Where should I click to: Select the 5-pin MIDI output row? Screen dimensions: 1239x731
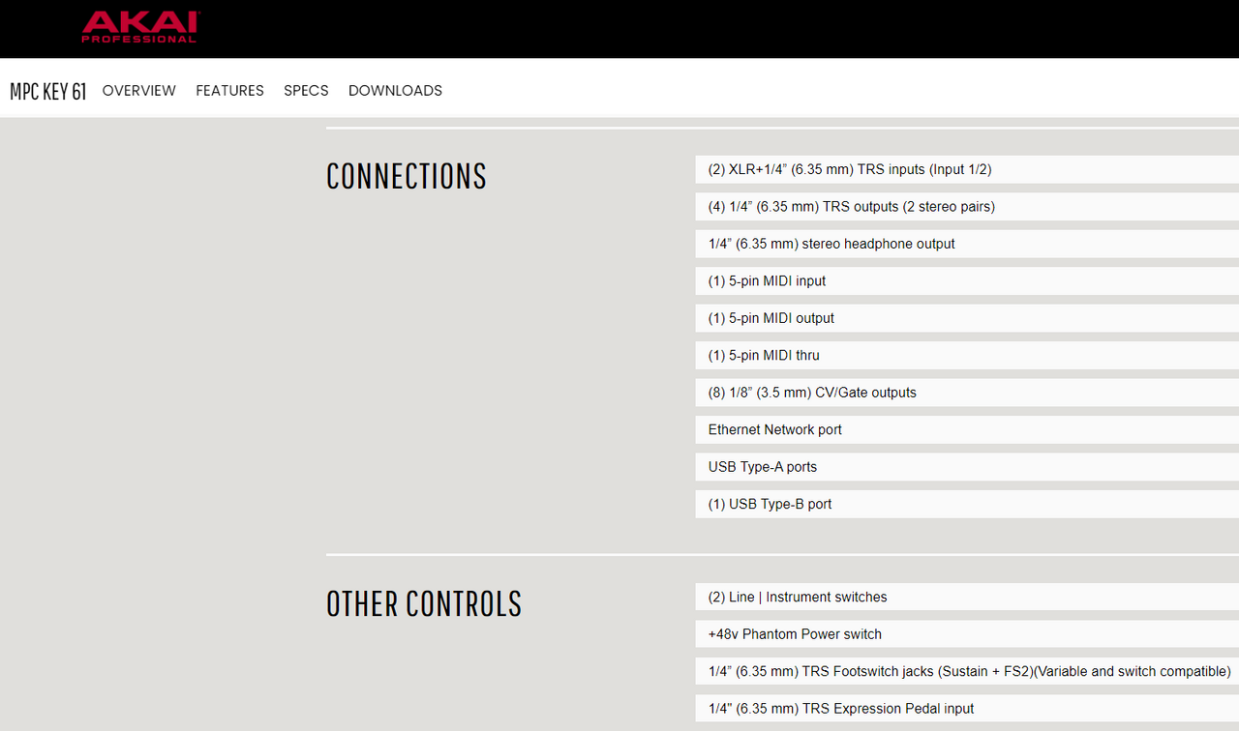click(967, 318)
